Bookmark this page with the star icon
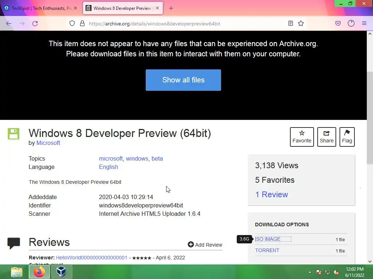Viewport: 373px width, 279px height. click(x=301, y=23)
